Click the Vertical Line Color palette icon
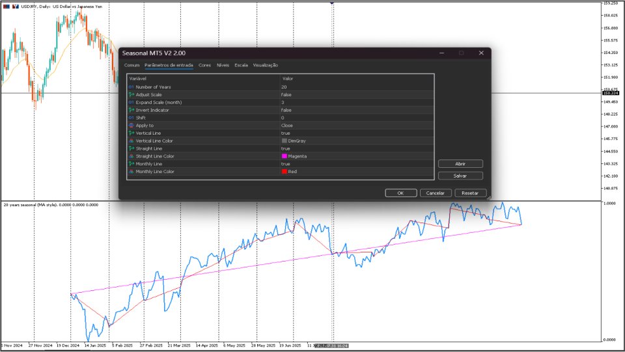This screenshot has width=625, height=352. pyautogui.click(x=131, y=141)
